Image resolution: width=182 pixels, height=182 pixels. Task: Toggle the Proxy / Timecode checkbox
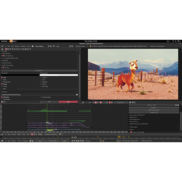click(131, 132)
